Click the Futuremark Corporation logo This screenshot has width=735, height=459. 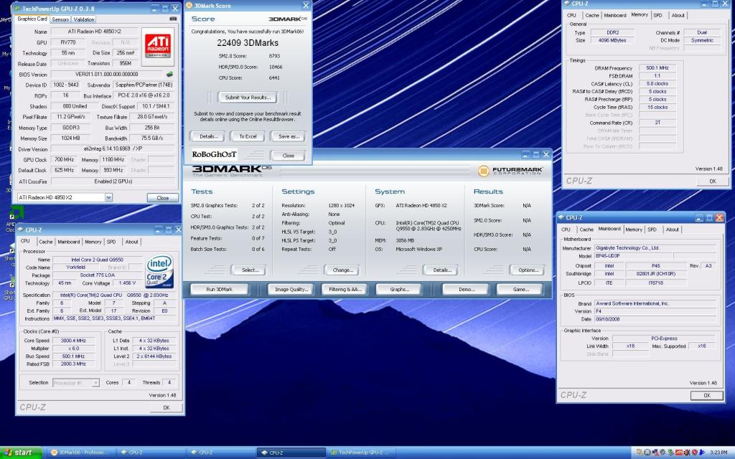pyautogui.click(x=510, y=171)
